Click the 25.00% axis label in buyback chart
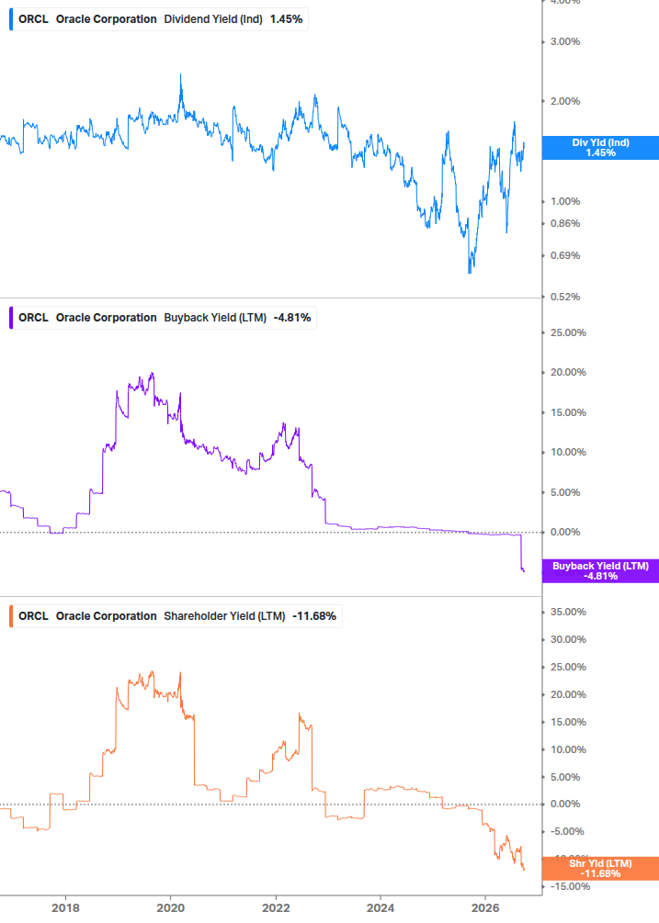659x923 pixels. click(x=568, y=333)
